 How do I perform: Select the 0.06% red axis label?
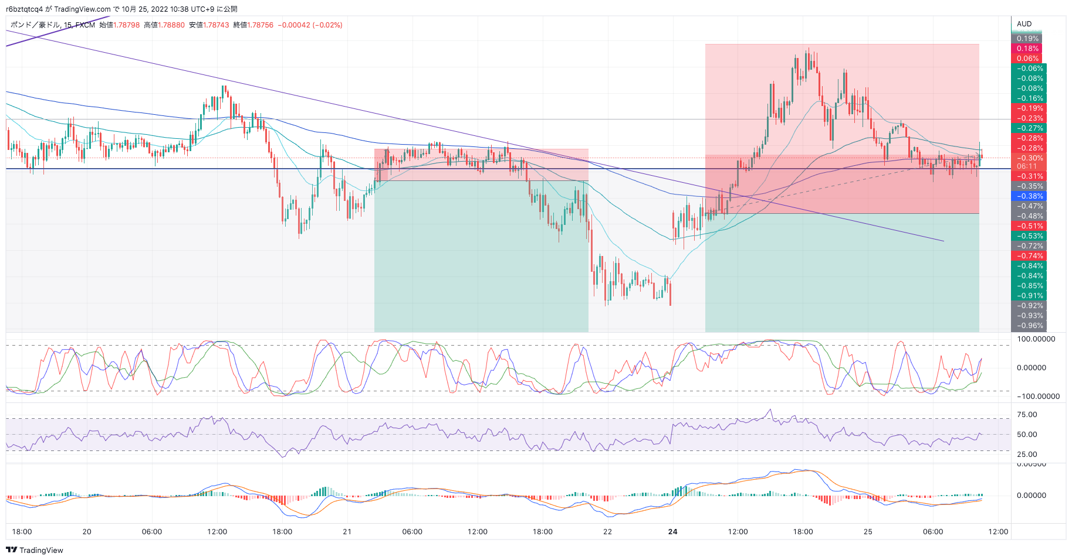pos(1027,59)
